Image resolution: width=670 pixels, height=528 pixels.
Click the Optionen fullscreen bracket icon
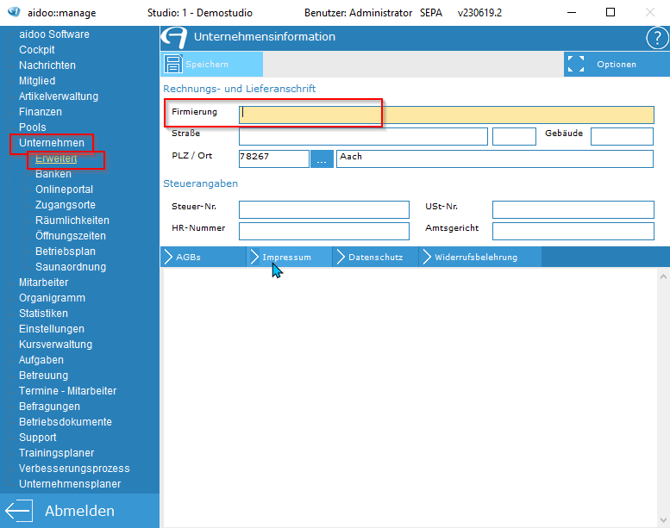(x=576, y=65)
